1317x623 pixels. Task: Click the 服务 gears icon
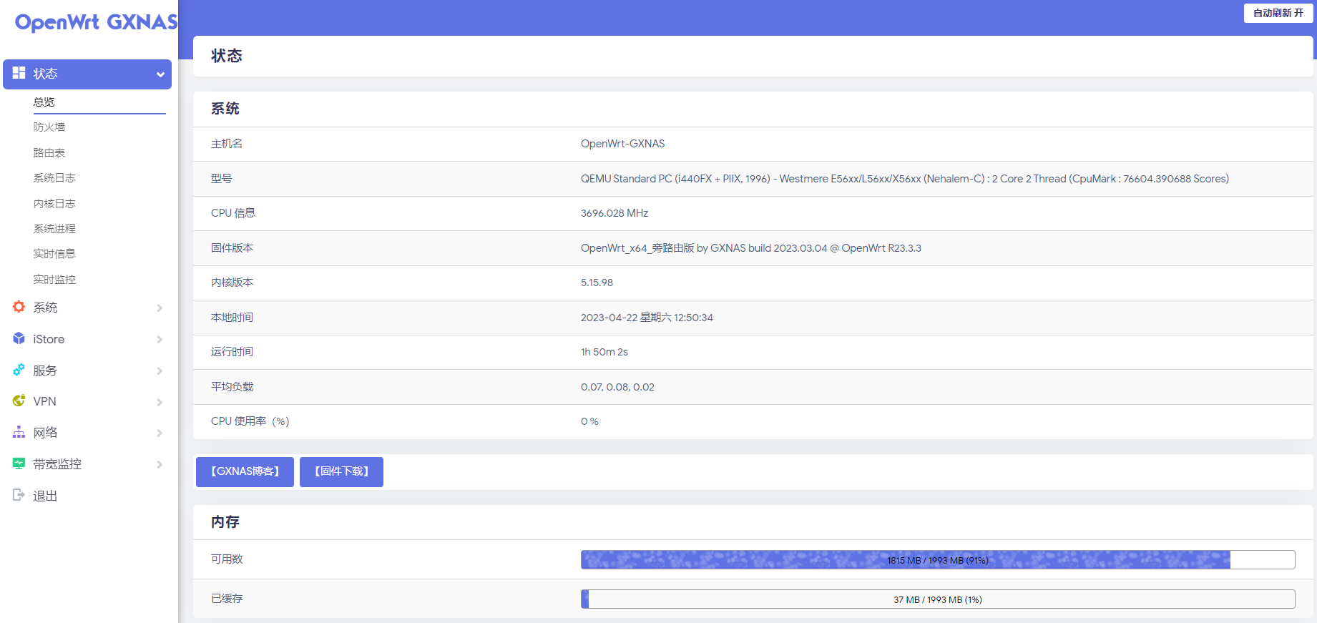point(19,370)
